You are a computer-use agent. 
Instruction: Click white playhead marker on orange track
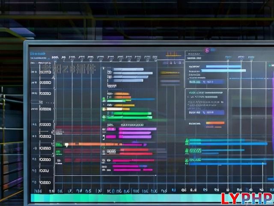(66, 145)
